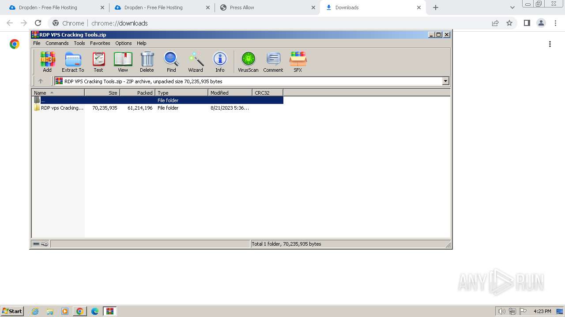Expand the archive path dropdown
565x317 pixels.
tap(445, 81)
